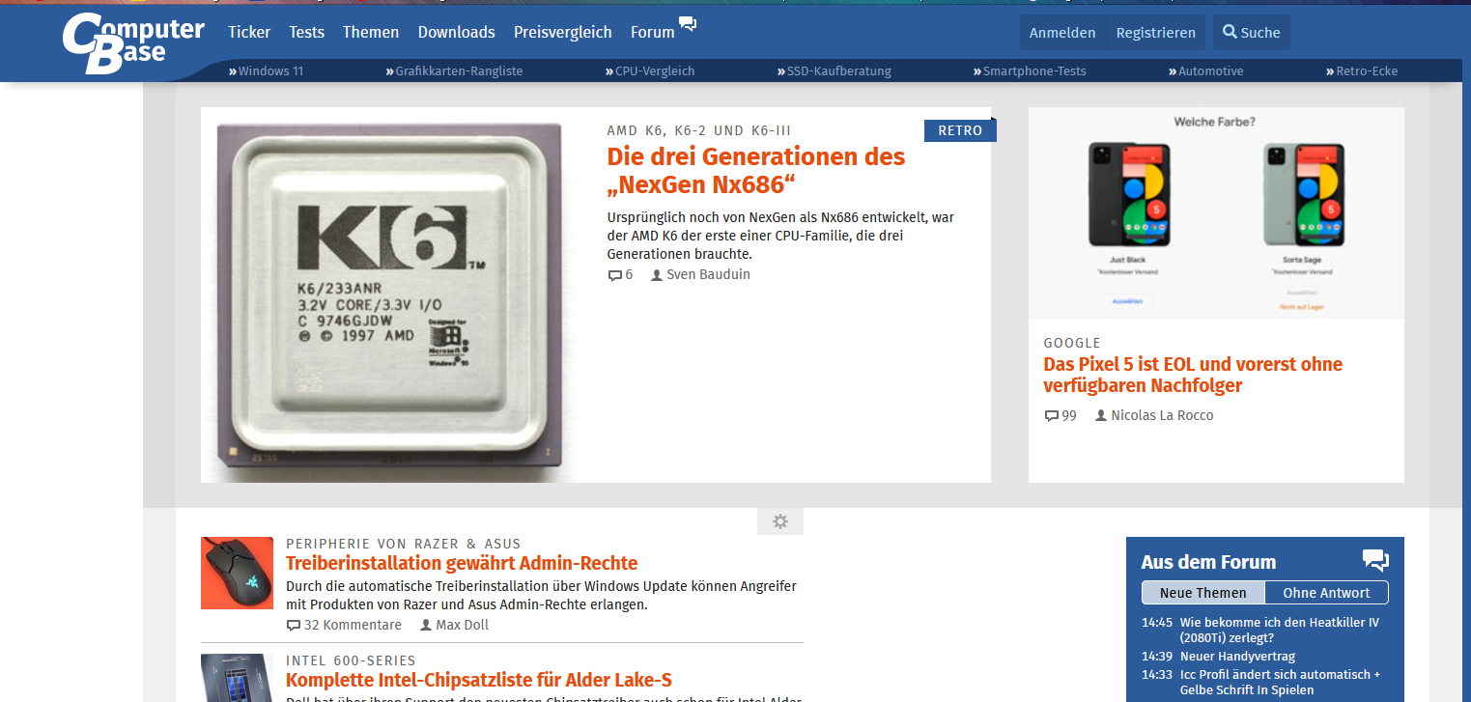Open headline Die drei Generationen des NexGen Nx686
Image resolution: width=1471 pixels, height=702 pixels.
point(756,170)
